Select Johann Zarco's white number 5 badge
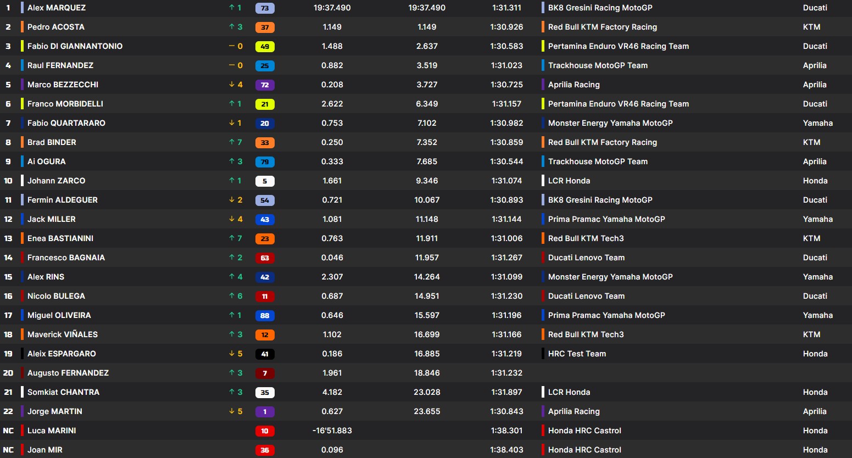The image size is (852, 458). coord(265,181)
